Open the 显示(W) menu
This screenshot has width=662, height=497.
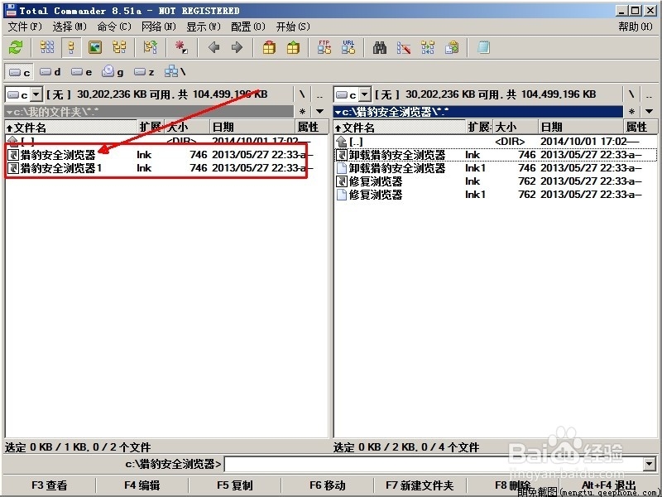click(x=204, y=27)
